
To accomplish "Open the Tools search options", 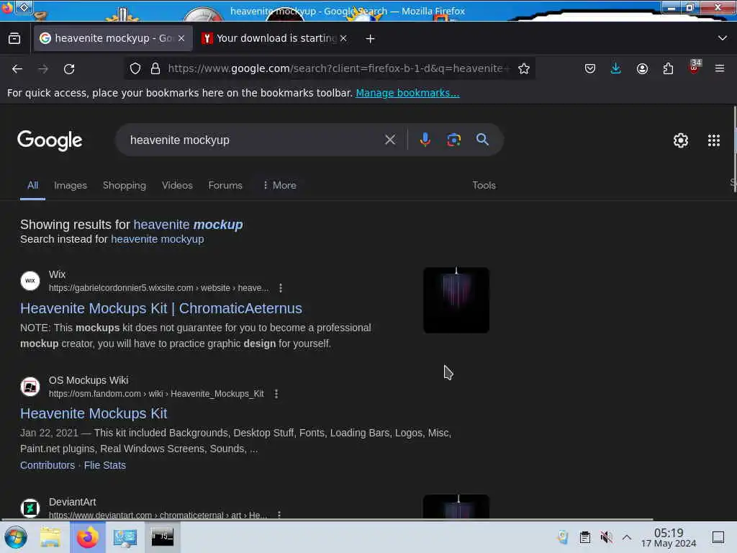I will [x=484, y=185].
